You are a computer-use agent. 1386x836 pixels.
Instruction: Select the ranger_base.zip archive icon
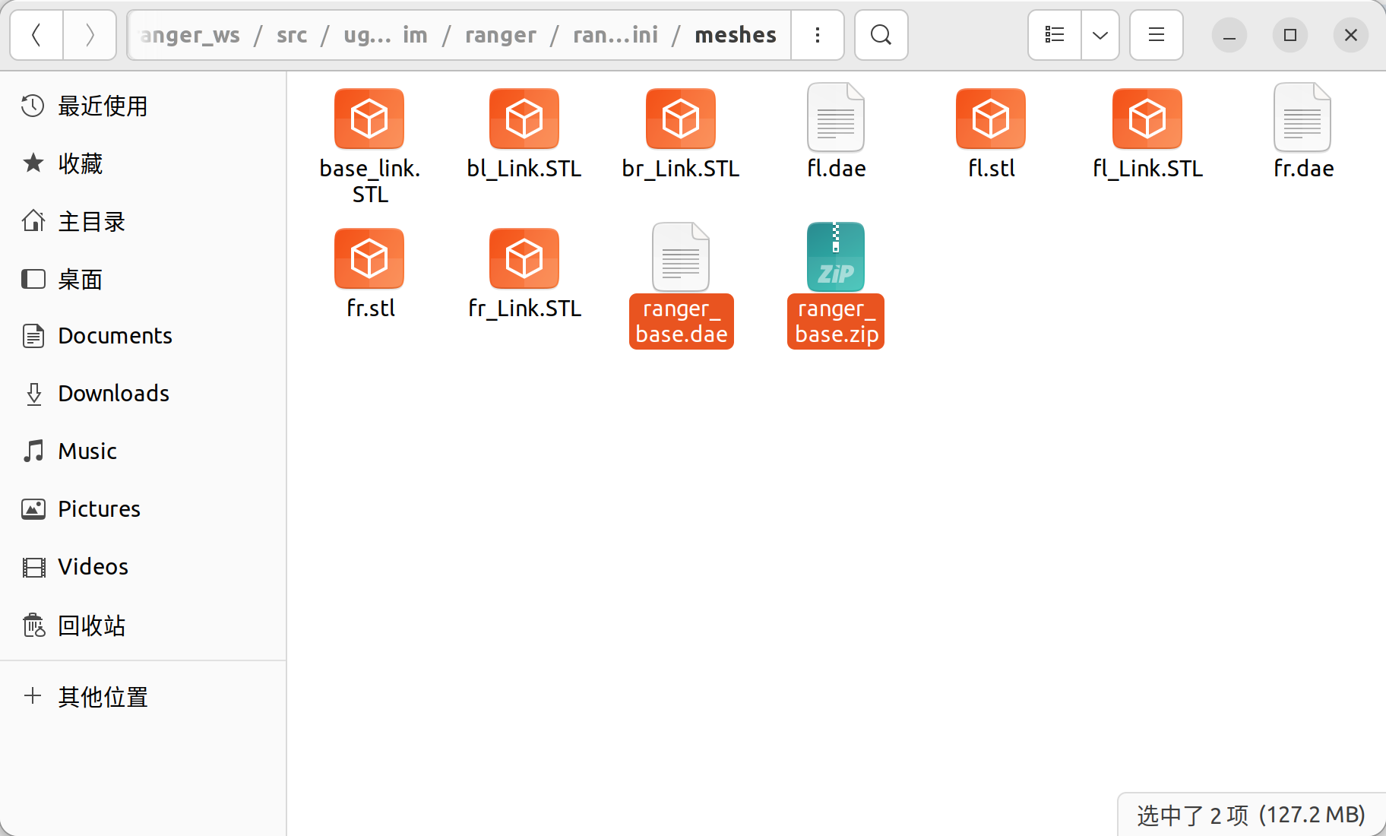click(836, 257)
